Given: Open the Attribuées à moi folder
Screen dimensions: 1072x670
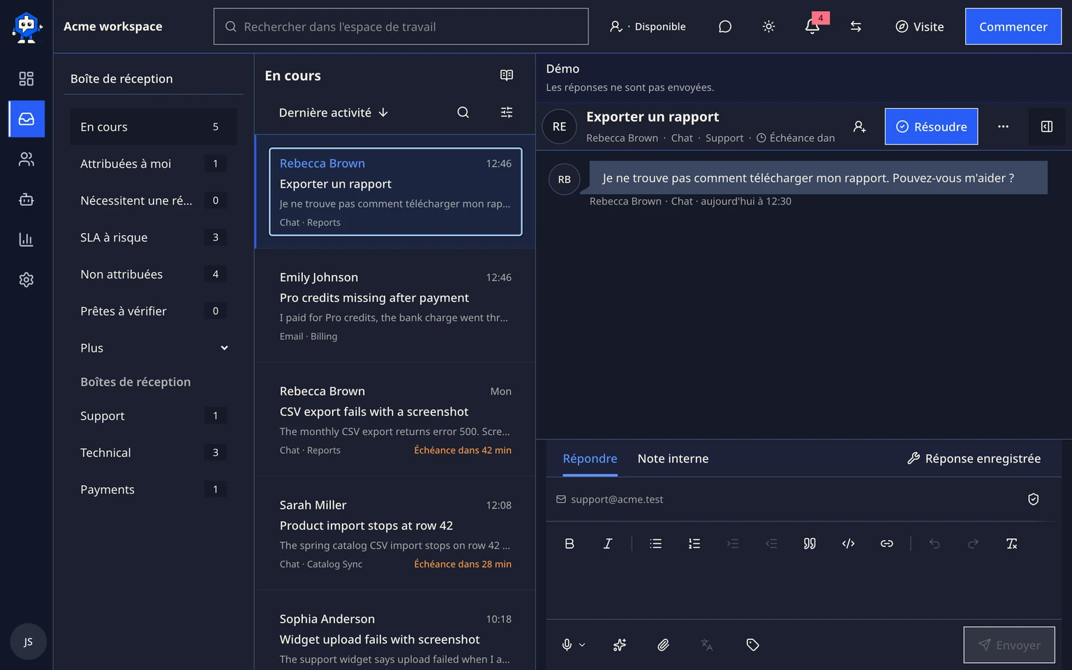Looking at the screenshot, I should [x=154, y=163].
